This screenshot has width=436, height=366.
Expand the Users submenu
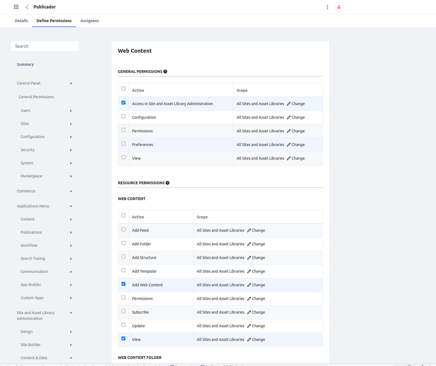[71, 111]
